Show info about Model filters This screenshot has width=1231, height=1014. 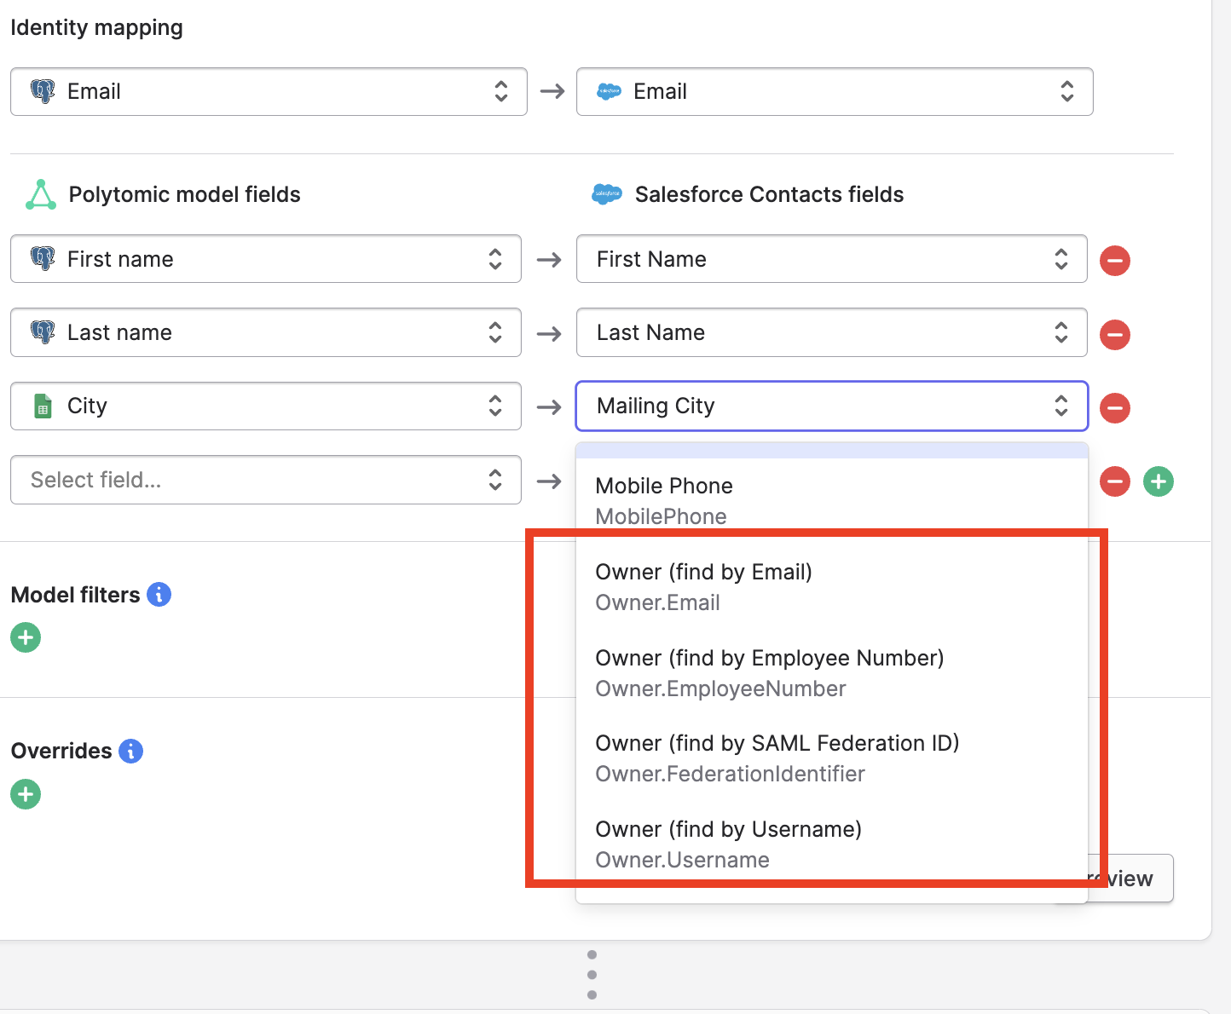pos(159,594)
